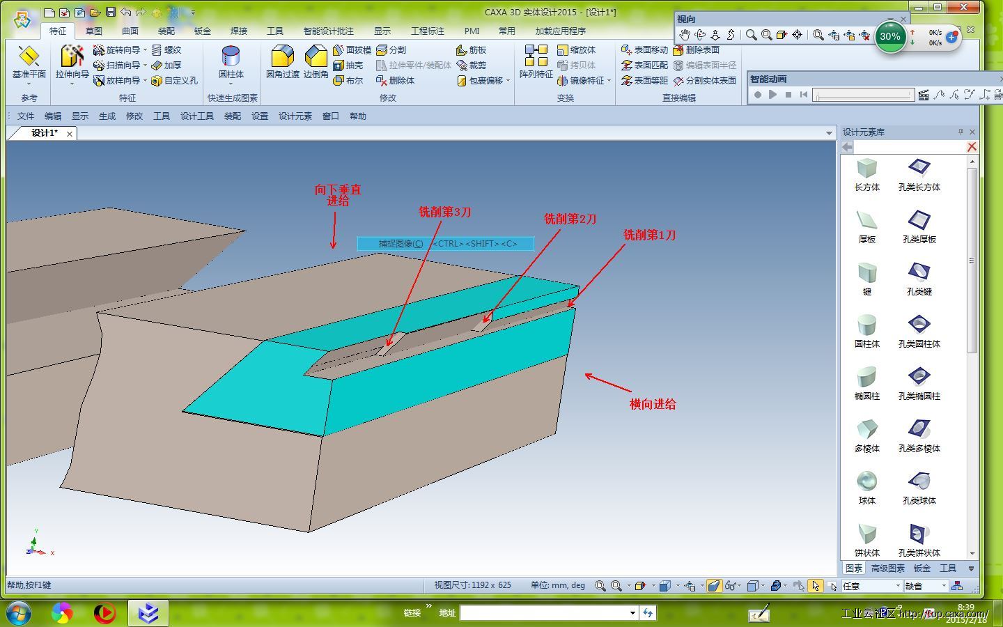
Task: Click the 筋板 rib tool
Action: pyautogui.click(x=471, y=50)
